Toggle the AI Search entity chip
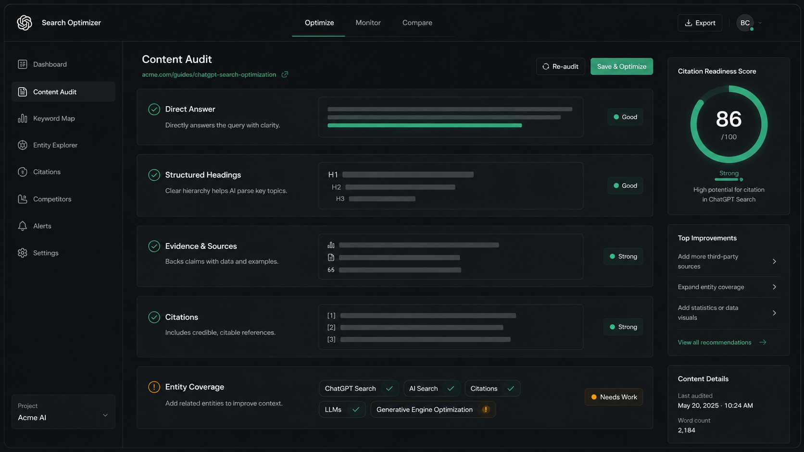This screenshot has width=804, height=452. coord(432,389)
